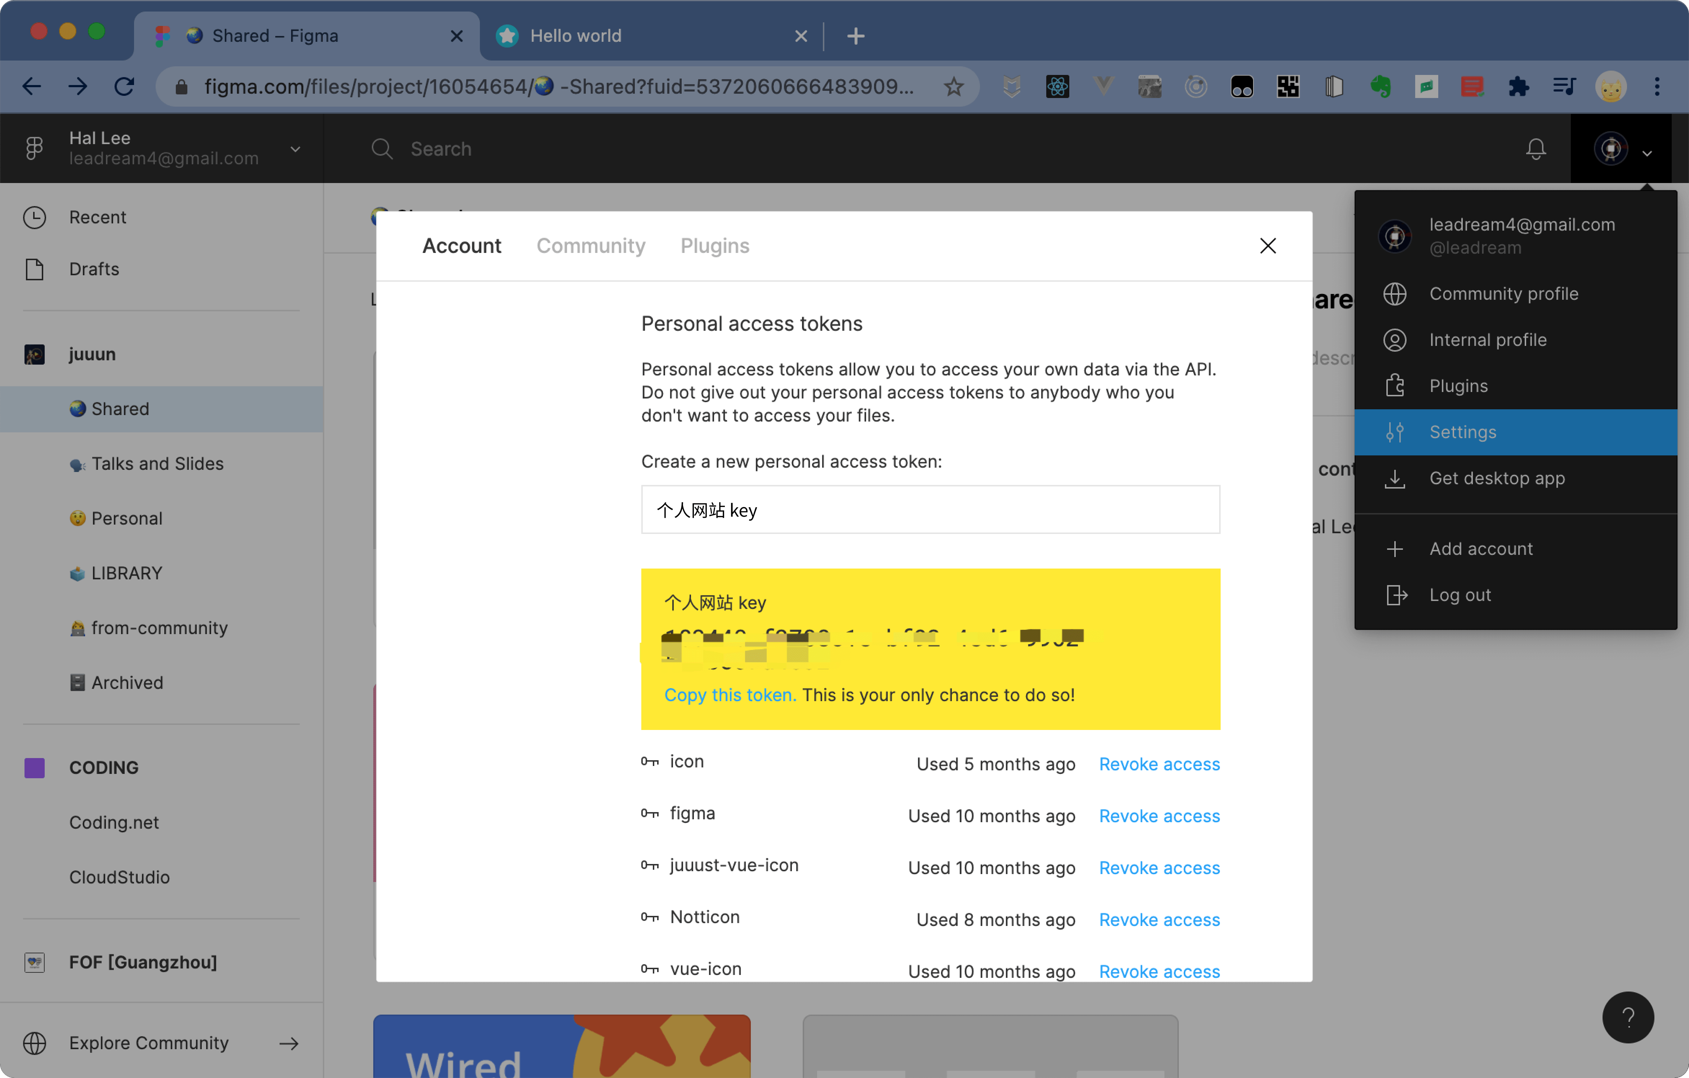Image resolution: width=1689 pixels, height=1078 pixels.
Task: Revoke access for Notticon token
Action: click(x=1159, y=919)
